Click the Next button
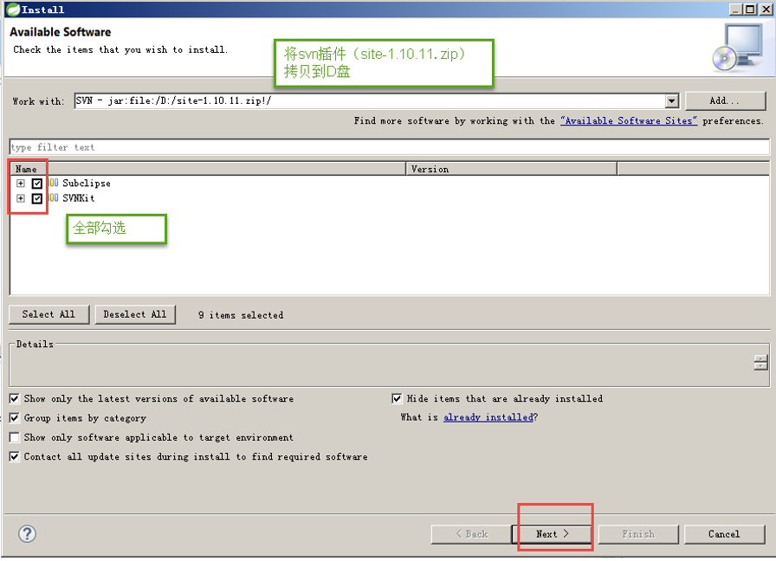776x561 pixels. point(553,534)
